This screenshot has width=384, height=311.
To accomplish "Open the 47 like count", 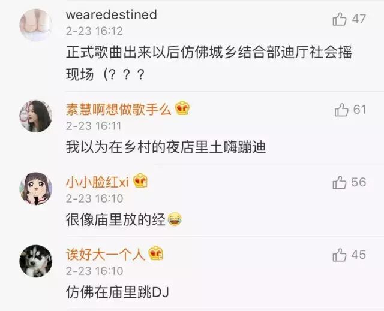I will point(359,19).
